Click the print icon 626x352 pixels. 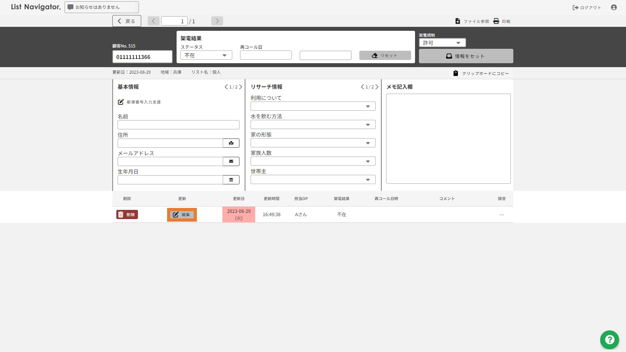click(502, 21)
